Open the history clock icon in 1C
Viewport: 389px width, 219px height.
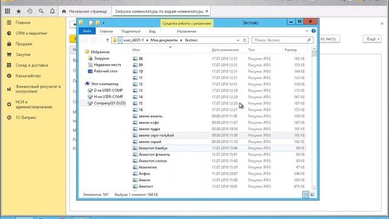[x=30, y=11]
